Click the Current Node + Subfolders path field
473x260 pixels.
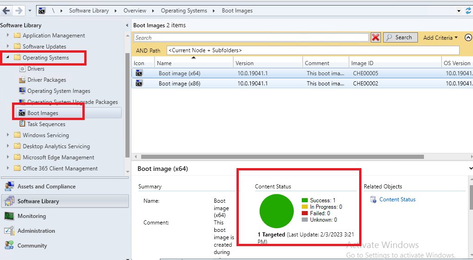[x=313, y=50]
